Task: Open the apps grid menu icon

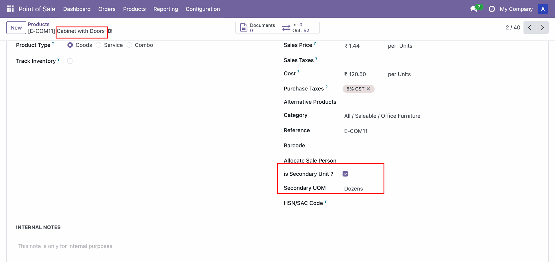Action: [10, 9]
